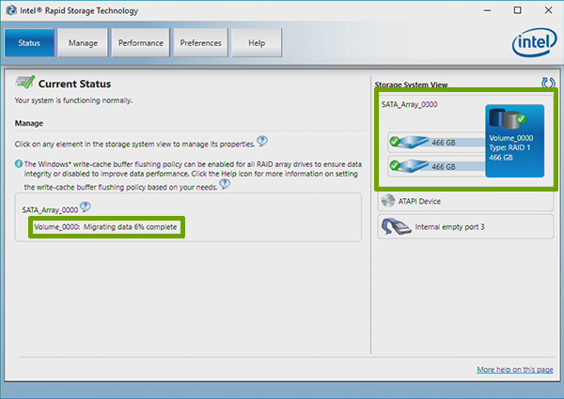Click 'Your system is functioning normally.' text
Image resolution: width=564 pixels, height=399 pixels.
coord(73,100)
